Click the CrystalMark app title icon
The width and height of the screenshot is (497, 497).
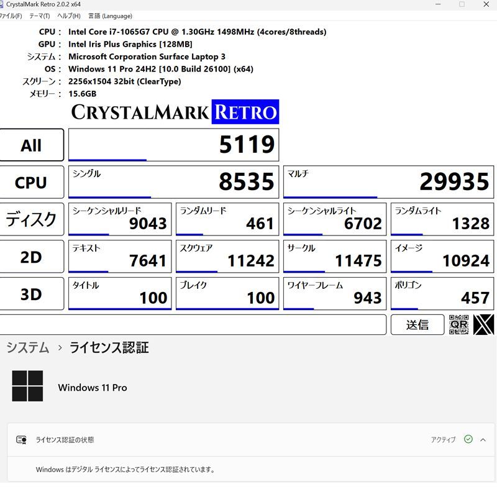click(1, 4)
